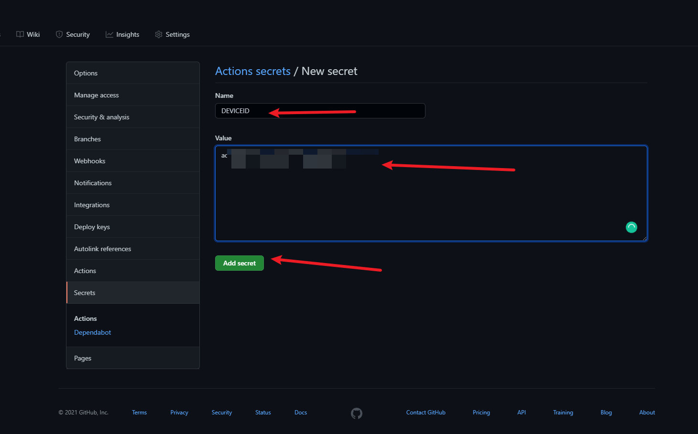Focus the secret Name input field
Screen dimensions: 698x434
click(320, 111)
